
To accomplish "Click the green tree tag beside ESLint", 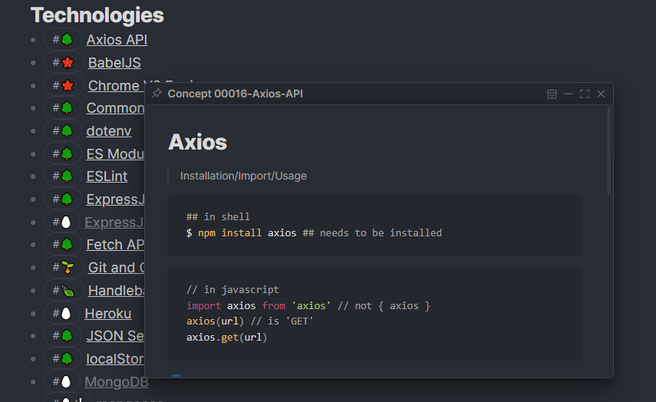I will click(x=62, y=176).
